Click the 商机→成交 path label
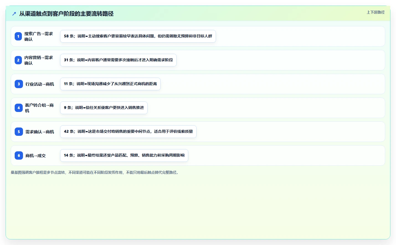396x245 pixels. 35,155
